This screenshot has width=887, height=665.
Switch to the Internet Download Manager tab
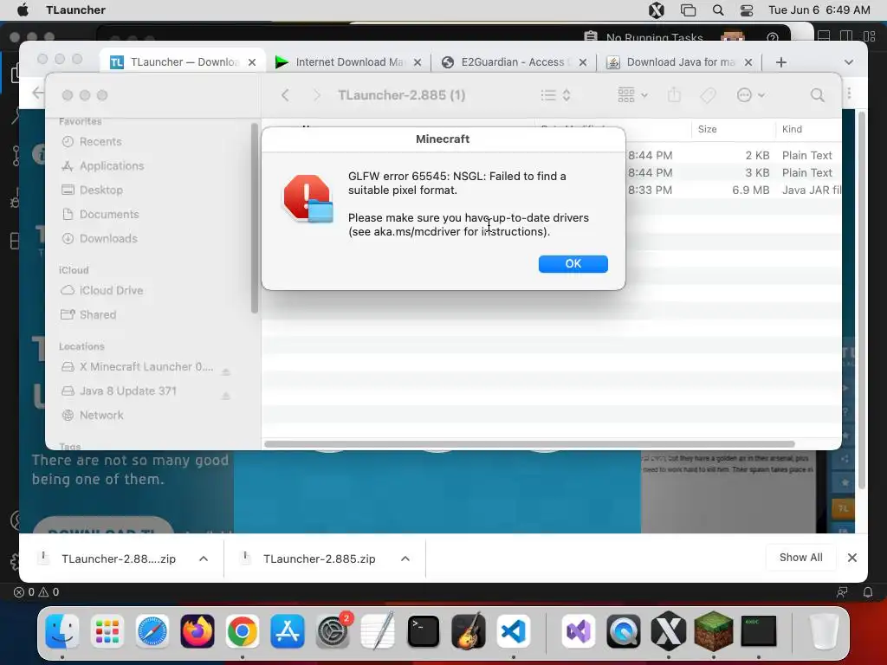(x=348, y=62)
